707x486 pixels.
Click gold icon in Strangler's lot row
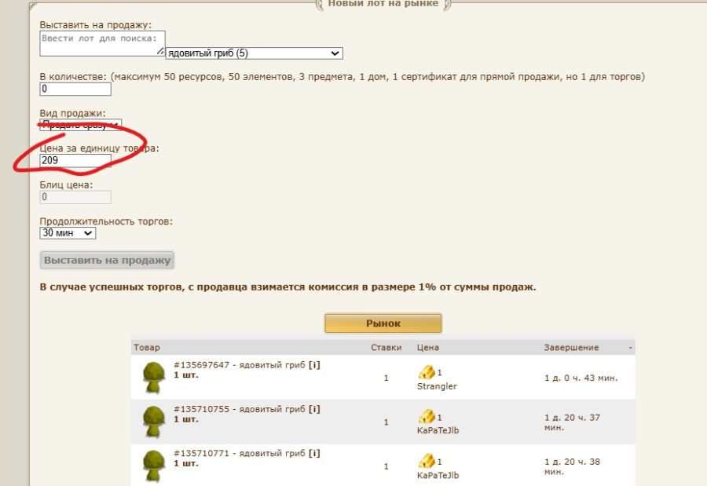click(426, 372)
